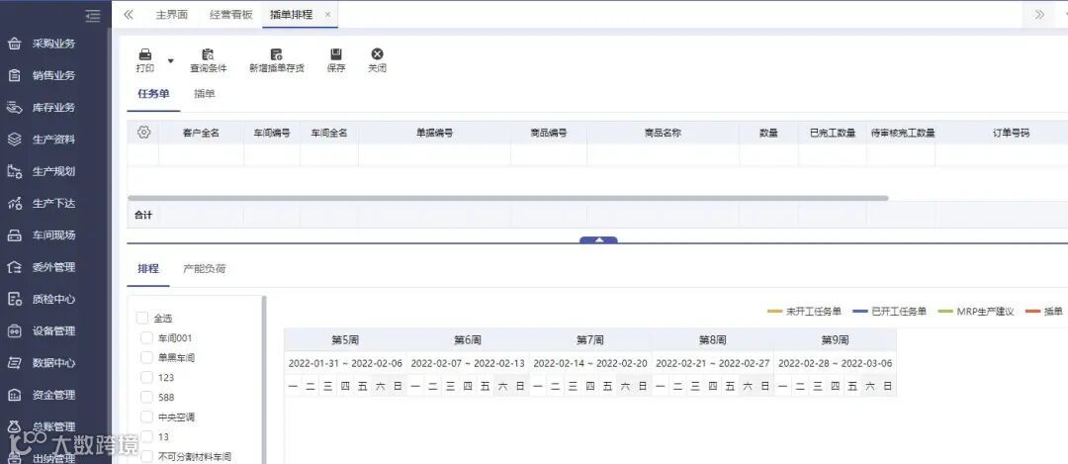Screen dimensions: 1068x464
Task: Select the 第5周 week header
Action: 345,339
